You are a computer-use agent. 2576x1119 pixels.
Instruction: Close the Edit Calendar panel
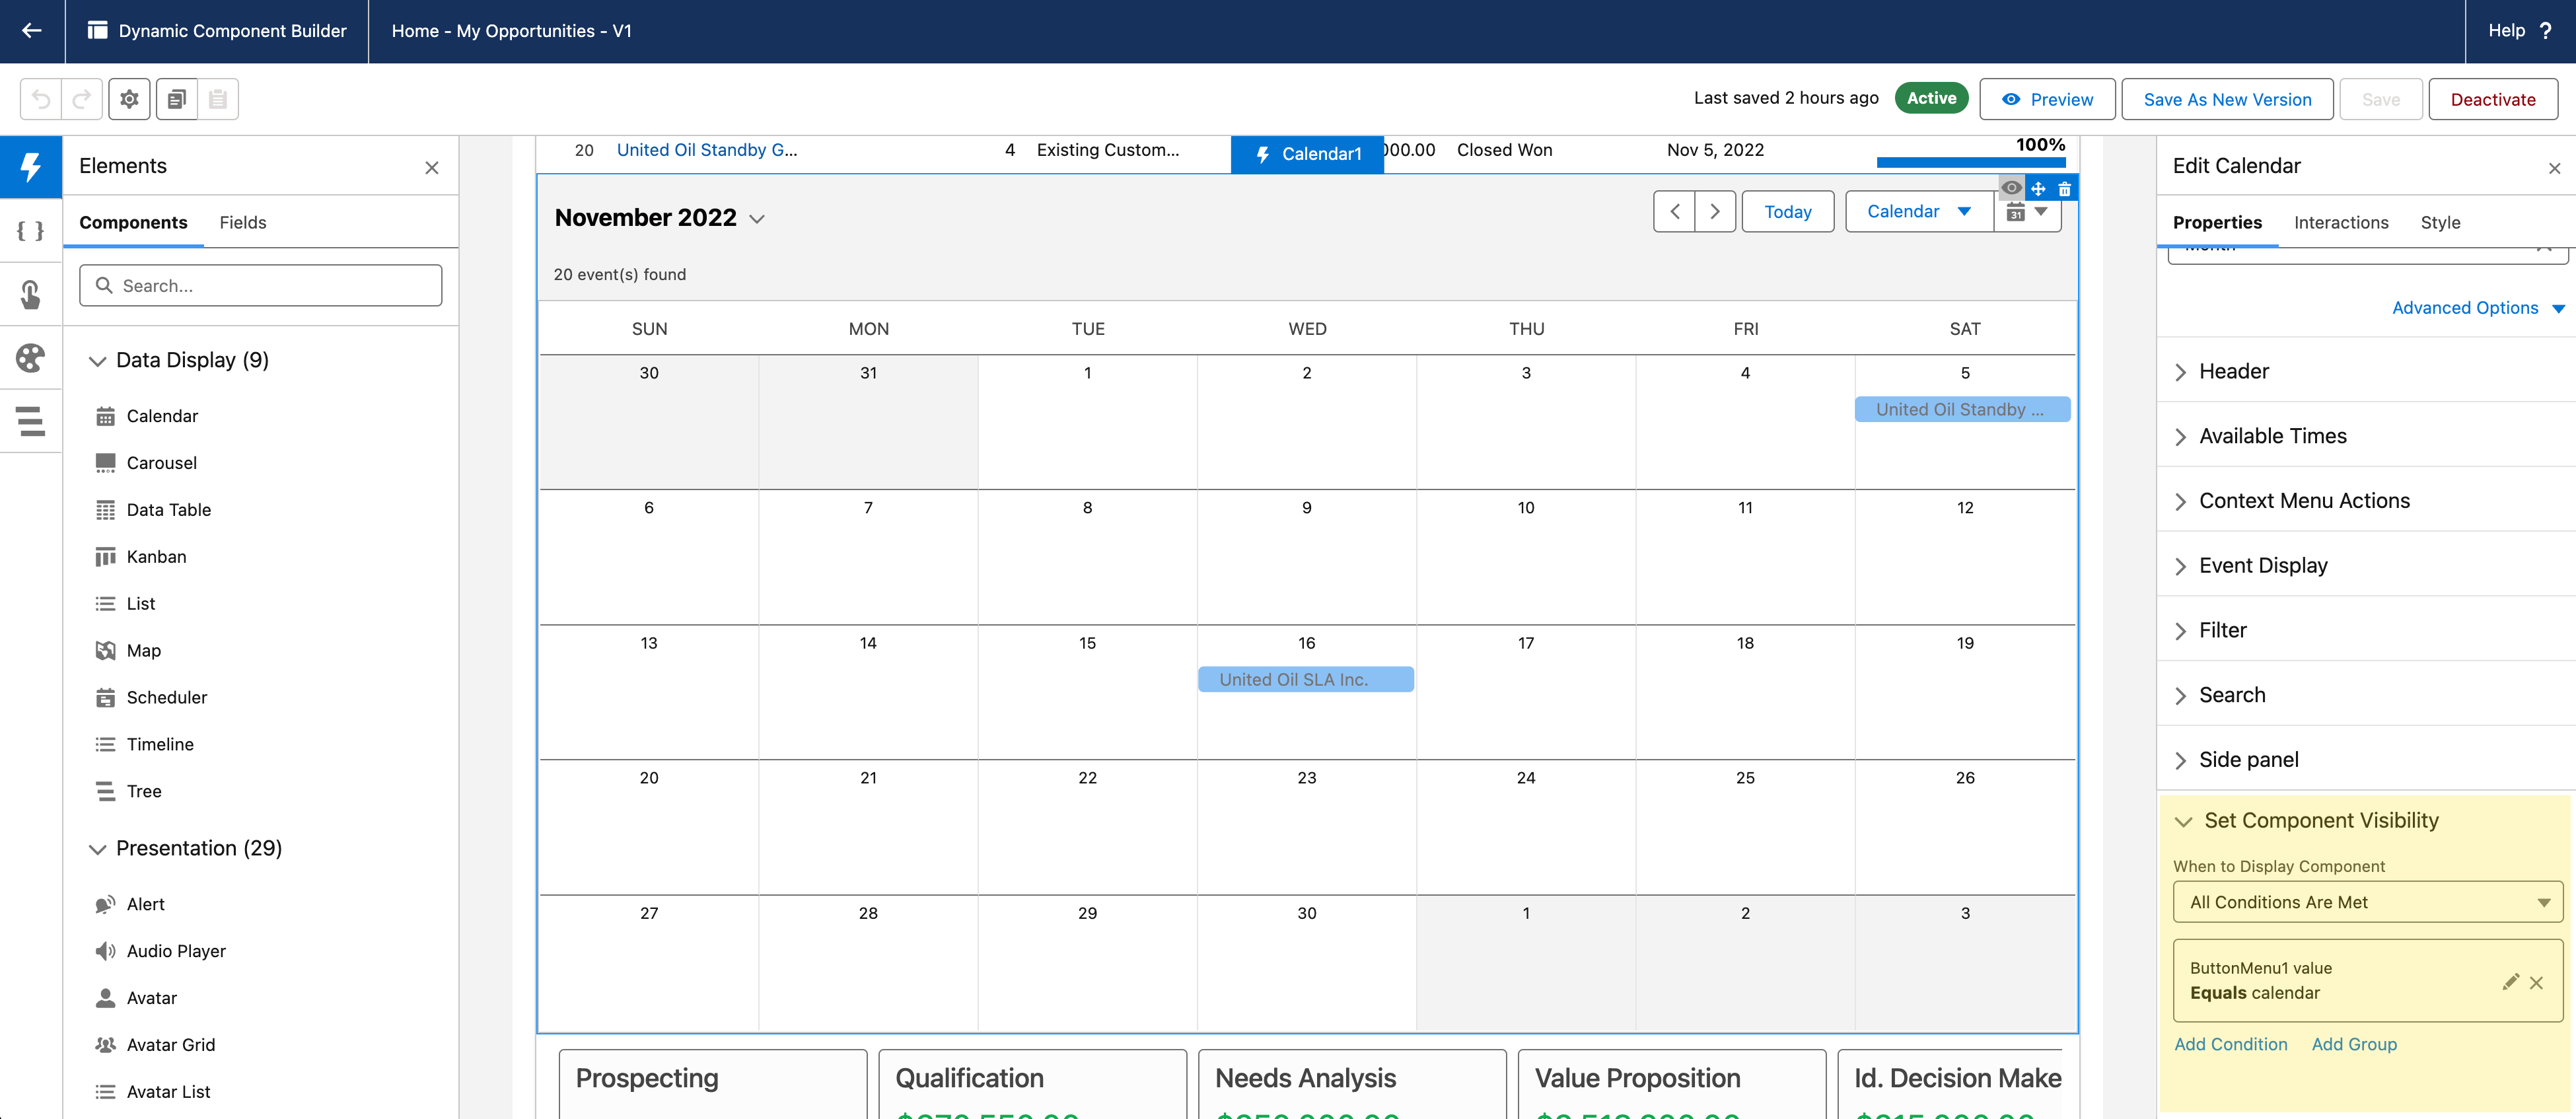(2554, 168)
